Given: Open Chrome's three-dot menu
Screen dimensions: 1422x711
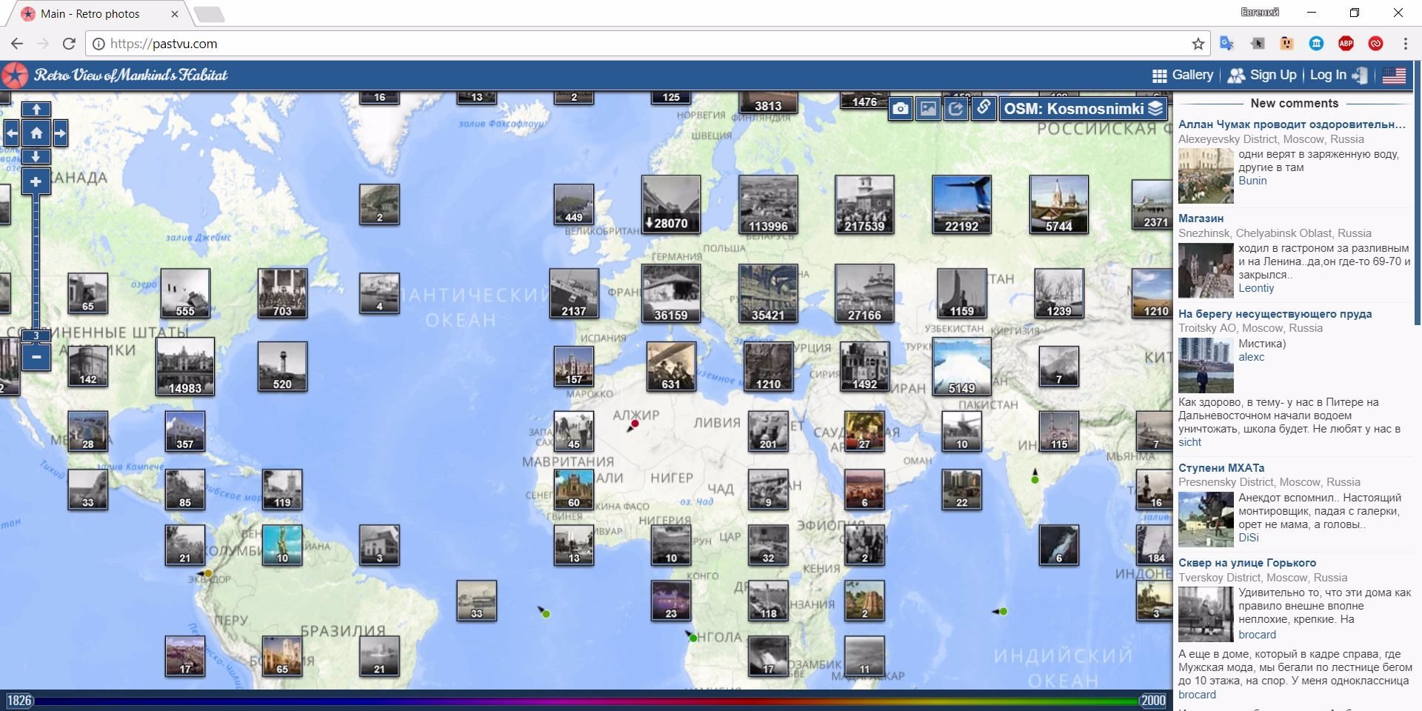Looking at the screenshot, I should click(x=1405, y=44).
